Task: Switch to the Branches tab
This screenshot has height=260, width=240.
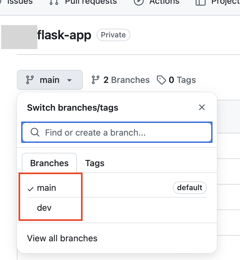Action: pyautogui.click(x=49, y=163)
